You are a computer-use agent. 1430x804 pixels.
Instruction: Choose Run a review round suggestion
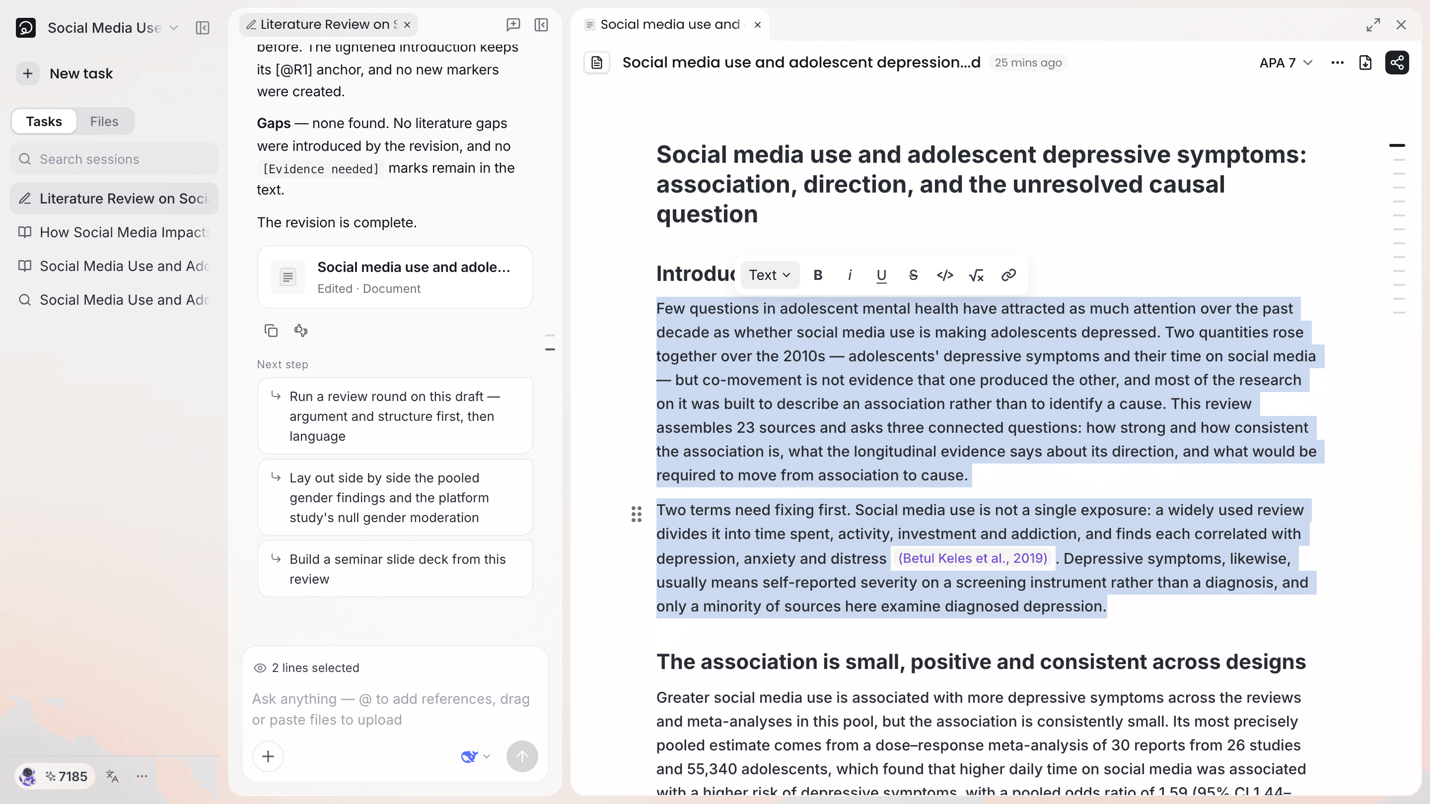[395, 416]
